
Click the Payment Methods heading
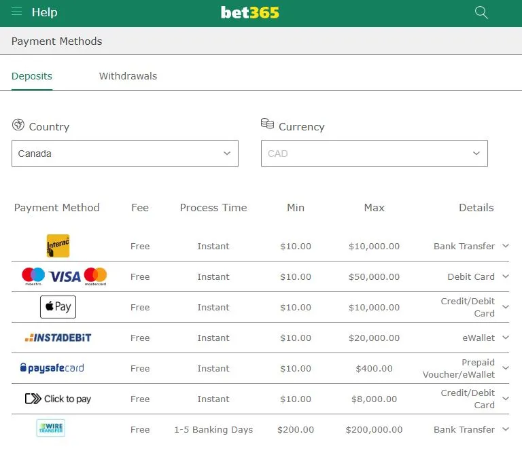tap(56, 41)
